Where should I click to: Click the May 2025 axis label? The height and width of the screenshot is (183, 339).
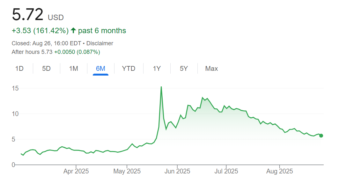127,171
